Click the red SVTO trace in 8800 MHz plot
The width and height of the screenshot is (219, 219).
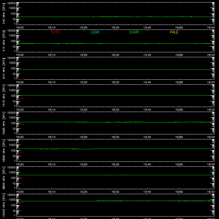point(20,178)
